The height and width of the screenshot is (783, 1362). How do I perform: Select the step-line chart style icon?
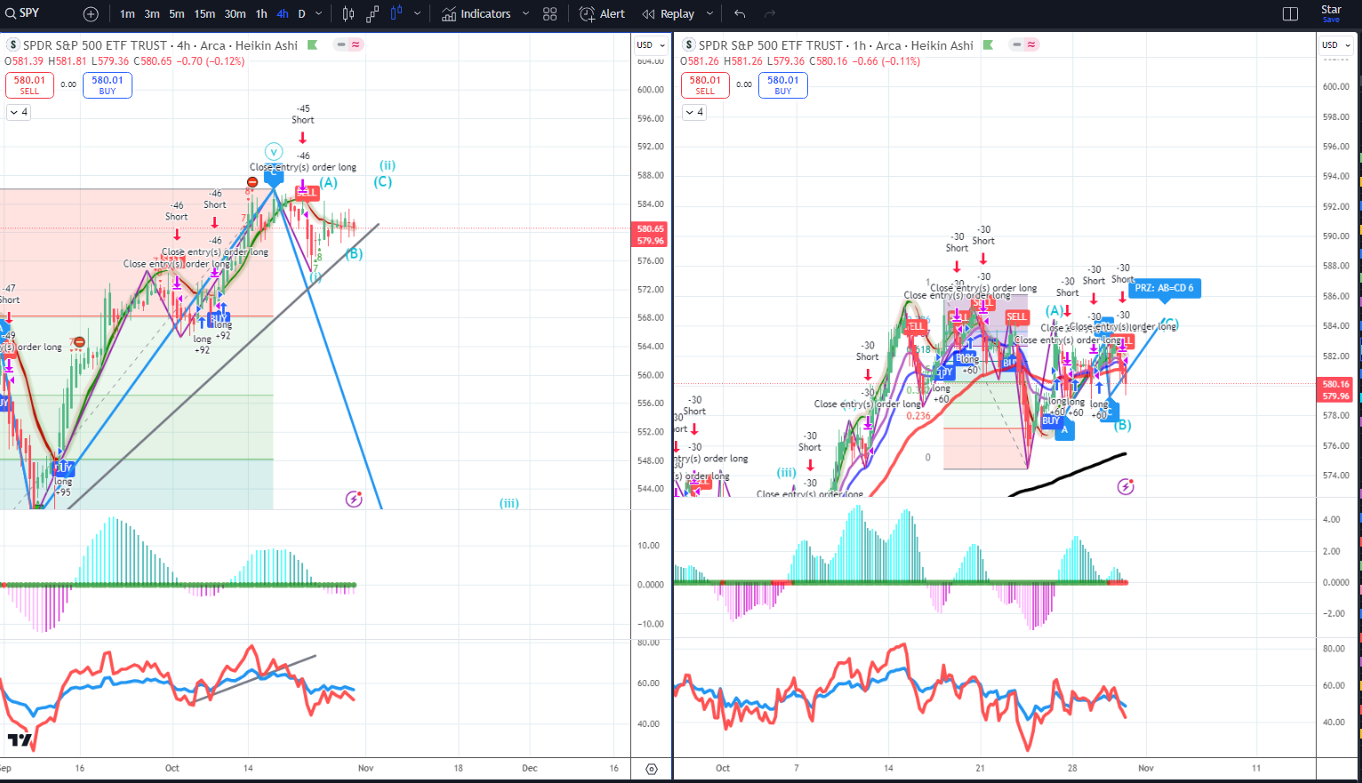(373, 14)
